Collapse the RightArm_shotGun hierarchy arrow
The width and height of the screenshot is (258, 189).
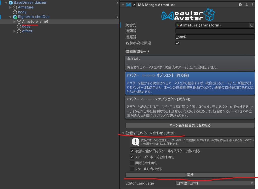click(10, 17)
